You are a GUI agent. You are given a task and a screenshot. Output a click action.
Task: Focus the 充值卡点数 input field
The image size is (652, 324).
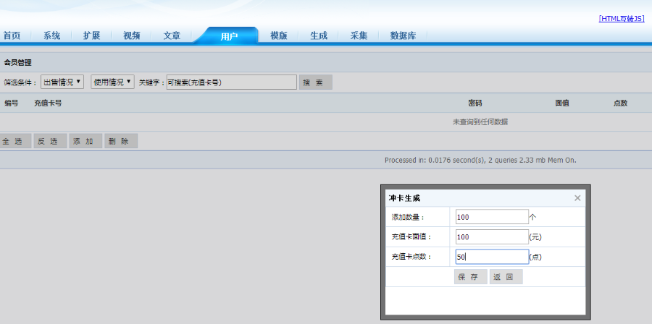click(492, 257)
